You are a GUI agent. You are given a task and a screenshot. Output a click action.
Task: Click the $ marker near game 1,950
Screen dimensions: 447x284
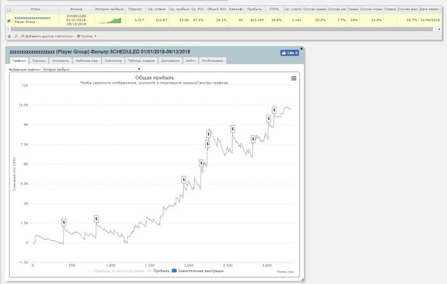(184, 180)
